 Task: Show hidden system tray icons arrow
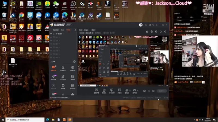(194, 120)
